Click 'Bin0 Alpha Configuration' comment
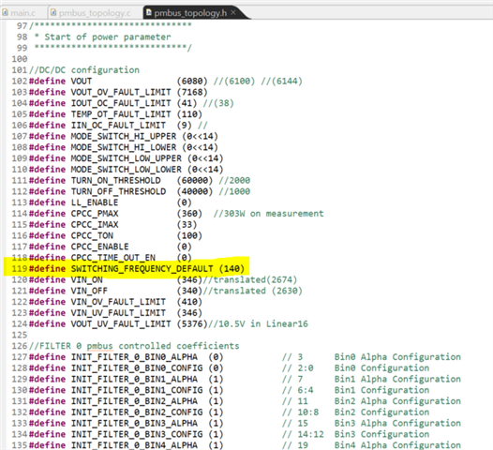The height and width of the screenshot is (450, 493). click(397, 357)
